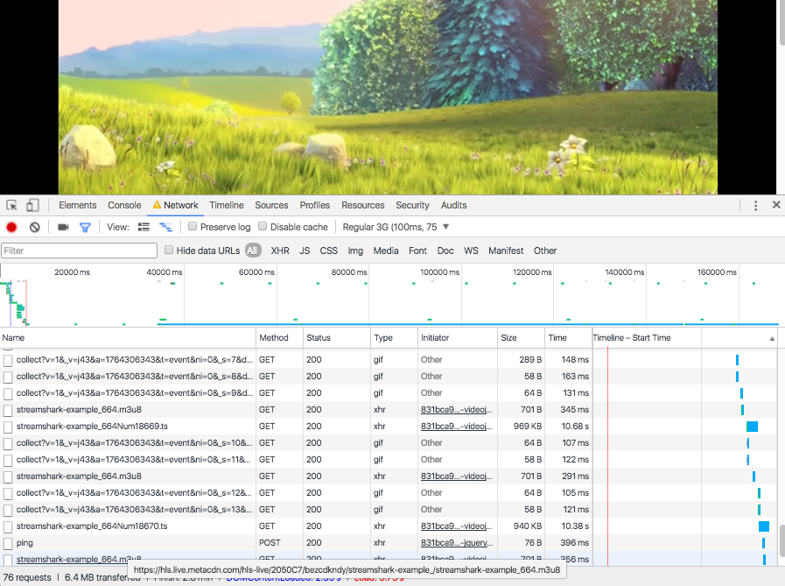The image size is (785, 586).
Task: Sort by timeline using the sort arrow
Action: point(772,338)
